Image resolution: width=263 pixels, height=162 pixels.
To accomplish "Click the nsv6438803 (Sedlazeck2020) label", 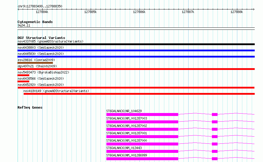I will point(41,48).
